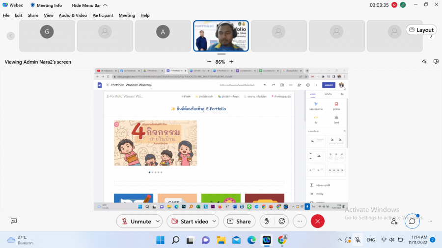The height and width of the screenshot is (248, 442).
Task: Expand the audio options arrow beside Unmute
Action: pyautogui.click(x=158, y=222)
